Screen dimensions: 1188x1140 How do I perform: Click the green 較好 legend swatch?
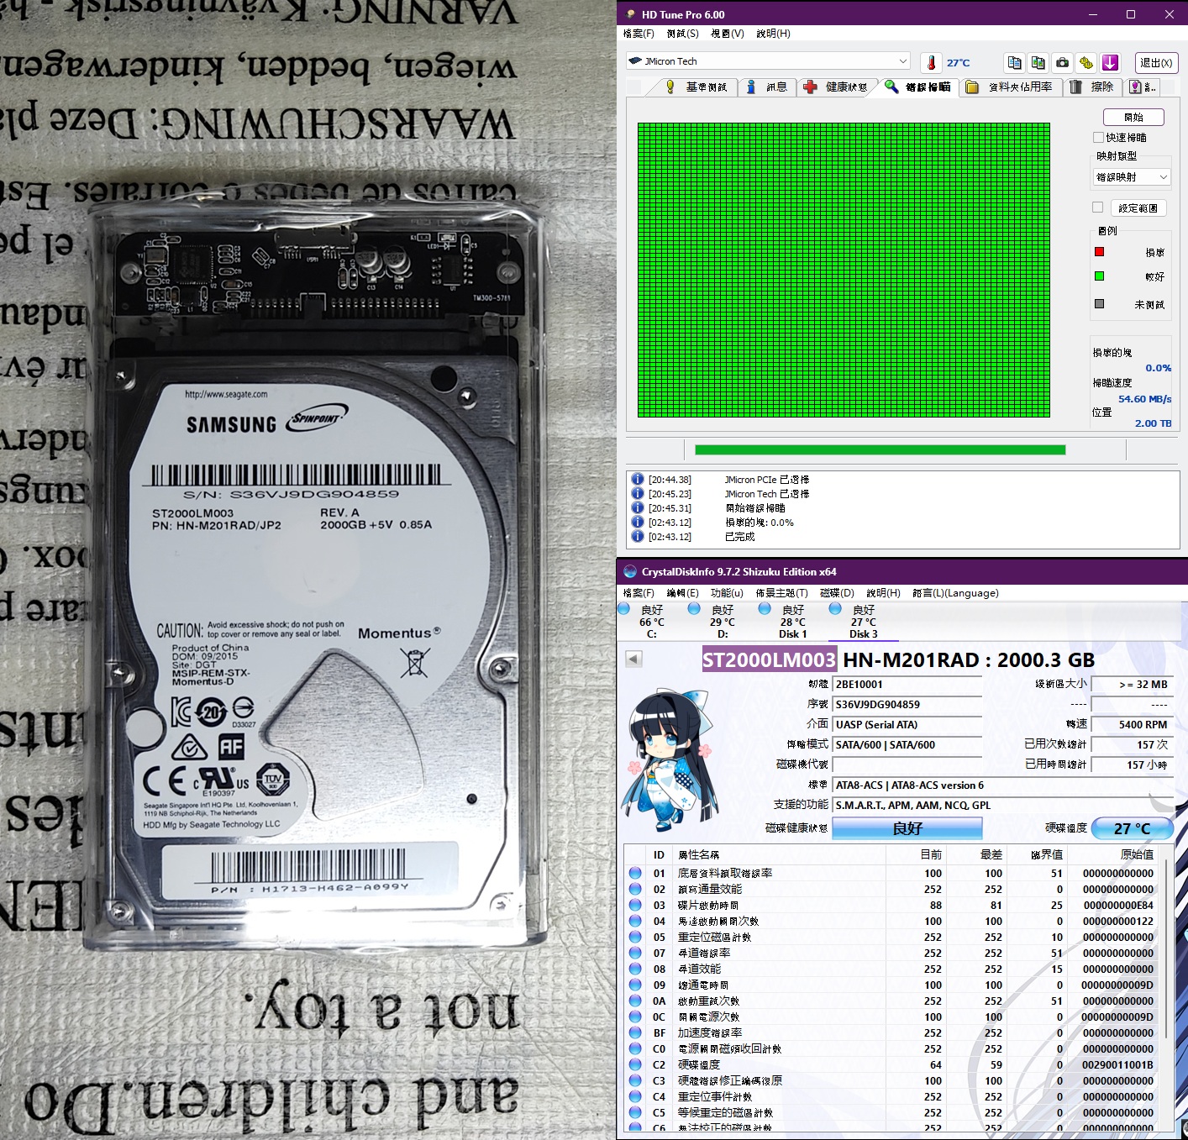(1099, 276)
